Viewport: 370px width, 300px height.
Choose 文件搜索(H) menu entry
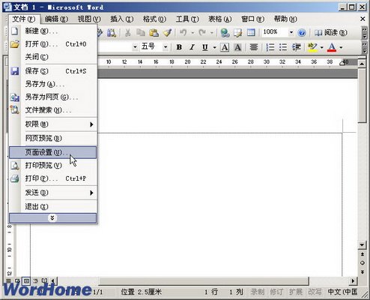pyautogui.click(x=52, y=110)
